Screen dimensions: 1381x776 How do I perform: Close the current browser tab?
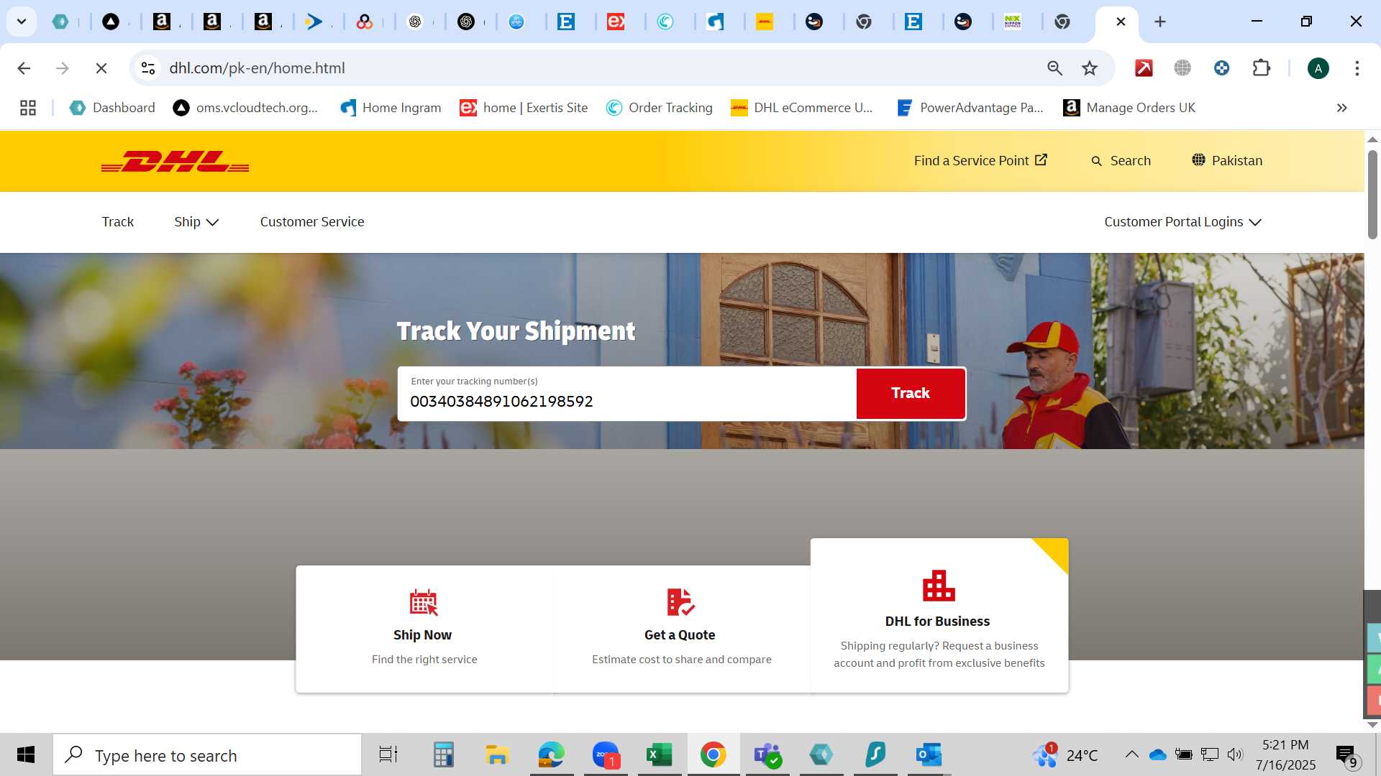(1121, 22)
